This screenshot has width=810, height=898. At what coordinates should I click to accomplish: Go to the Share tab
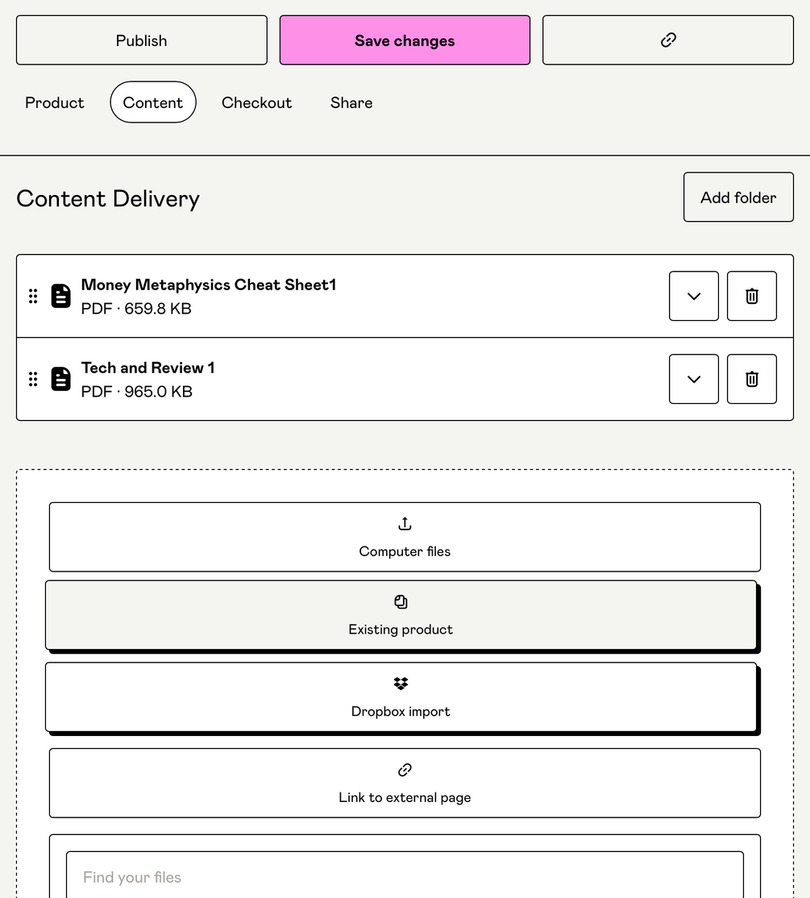coord(351,102)
